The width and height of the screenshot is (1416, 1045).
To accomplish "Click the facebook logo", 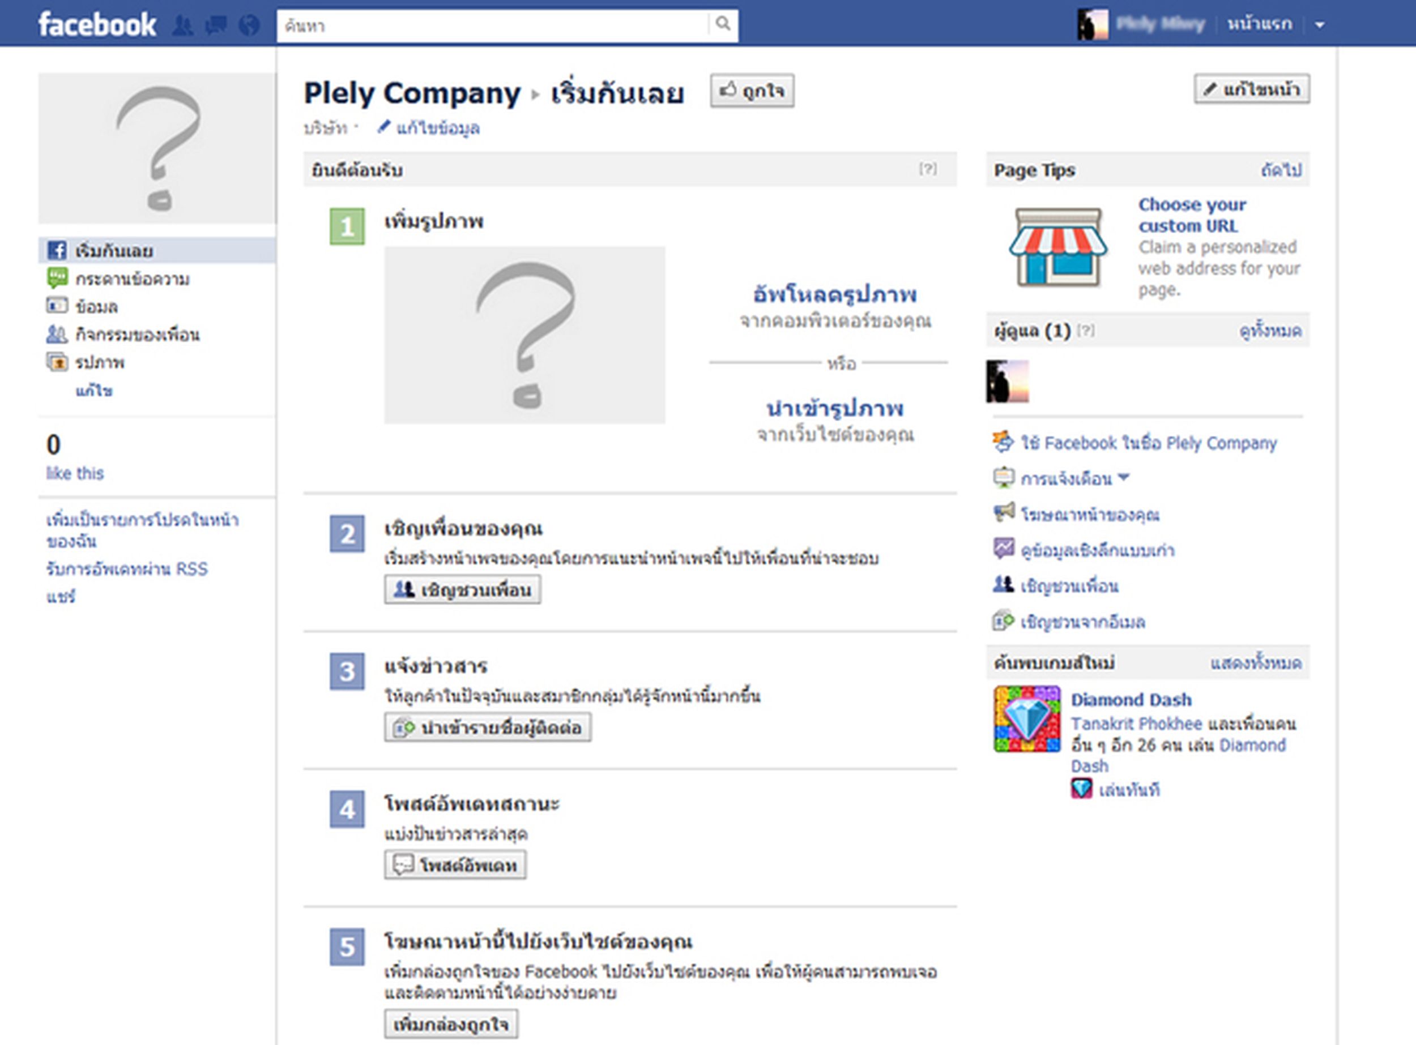I will coord(97,25).
